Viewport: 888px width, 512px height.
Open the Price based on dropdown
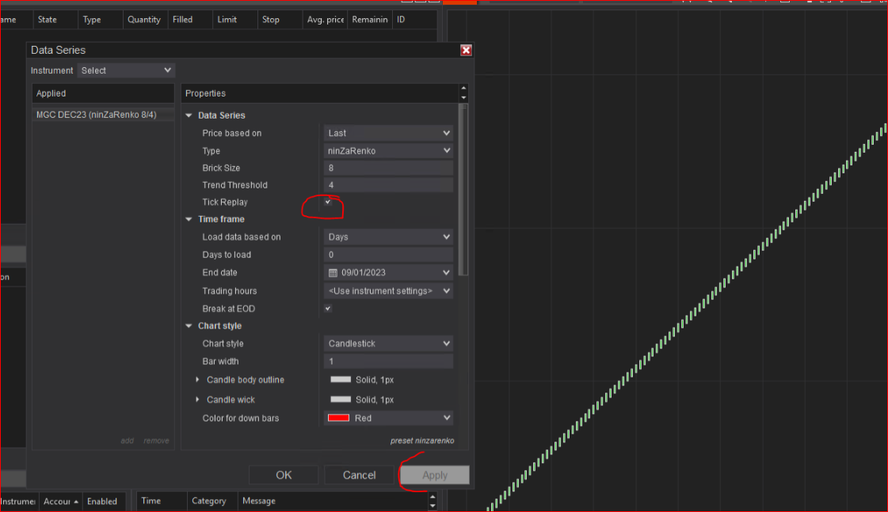pyautogui.click(x=388, y=133)
